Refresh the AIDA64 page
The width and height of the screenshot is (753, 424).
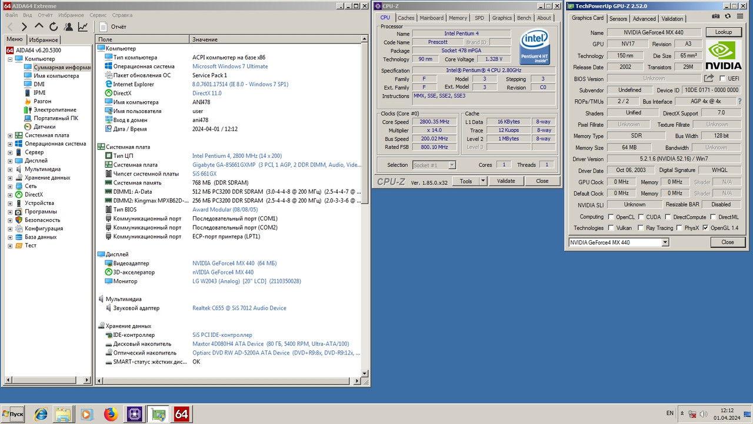(x=54, y=26)
